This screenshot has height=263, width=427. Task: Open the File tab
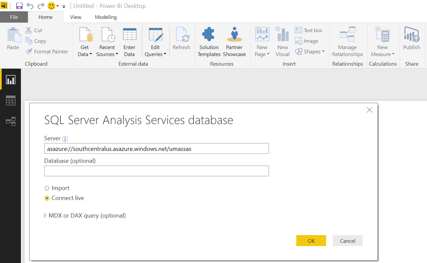coord(14,17)
